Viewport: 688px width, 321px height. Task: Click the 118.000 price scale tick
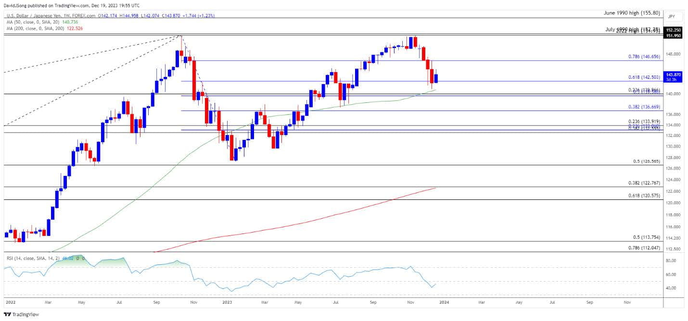[672, 215]
